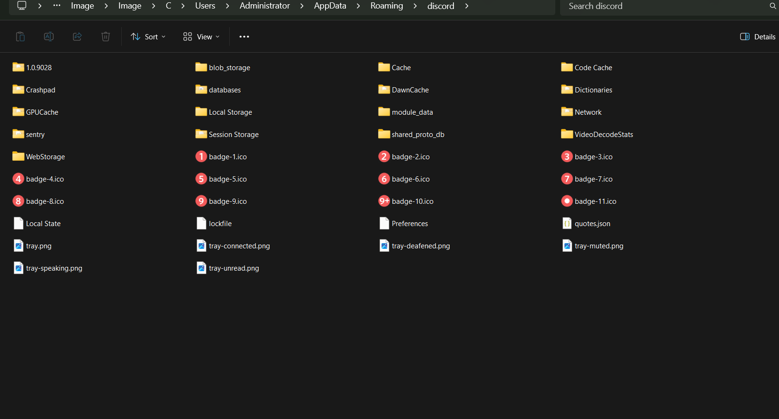Select the module_data folder
779x419 pixels.
pyautogui.click(x=406, y=112)
